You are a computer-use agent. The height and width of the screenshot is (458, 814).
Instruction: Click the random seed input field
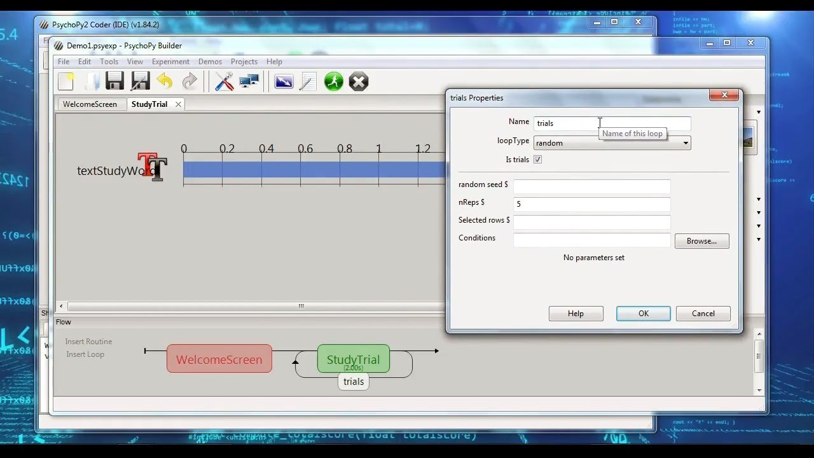coord(591,186)
